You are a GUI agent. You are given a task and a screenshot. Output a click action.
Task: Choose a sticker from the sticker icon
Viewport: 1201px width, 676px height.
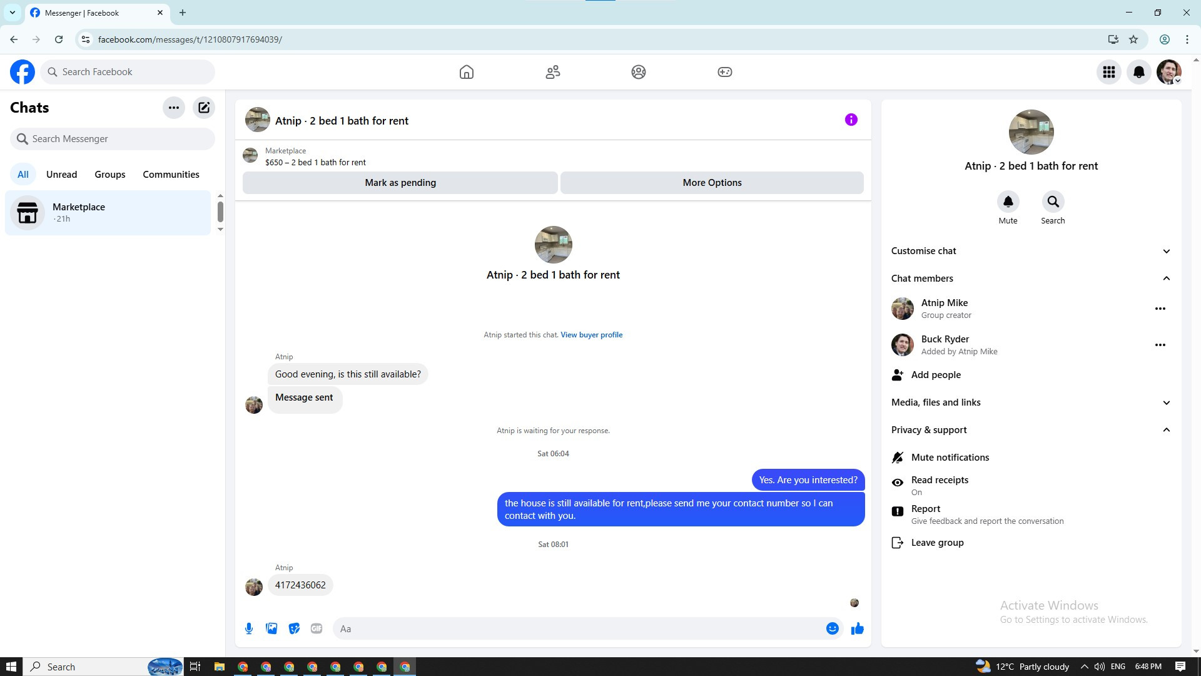(x=294, y=628)
